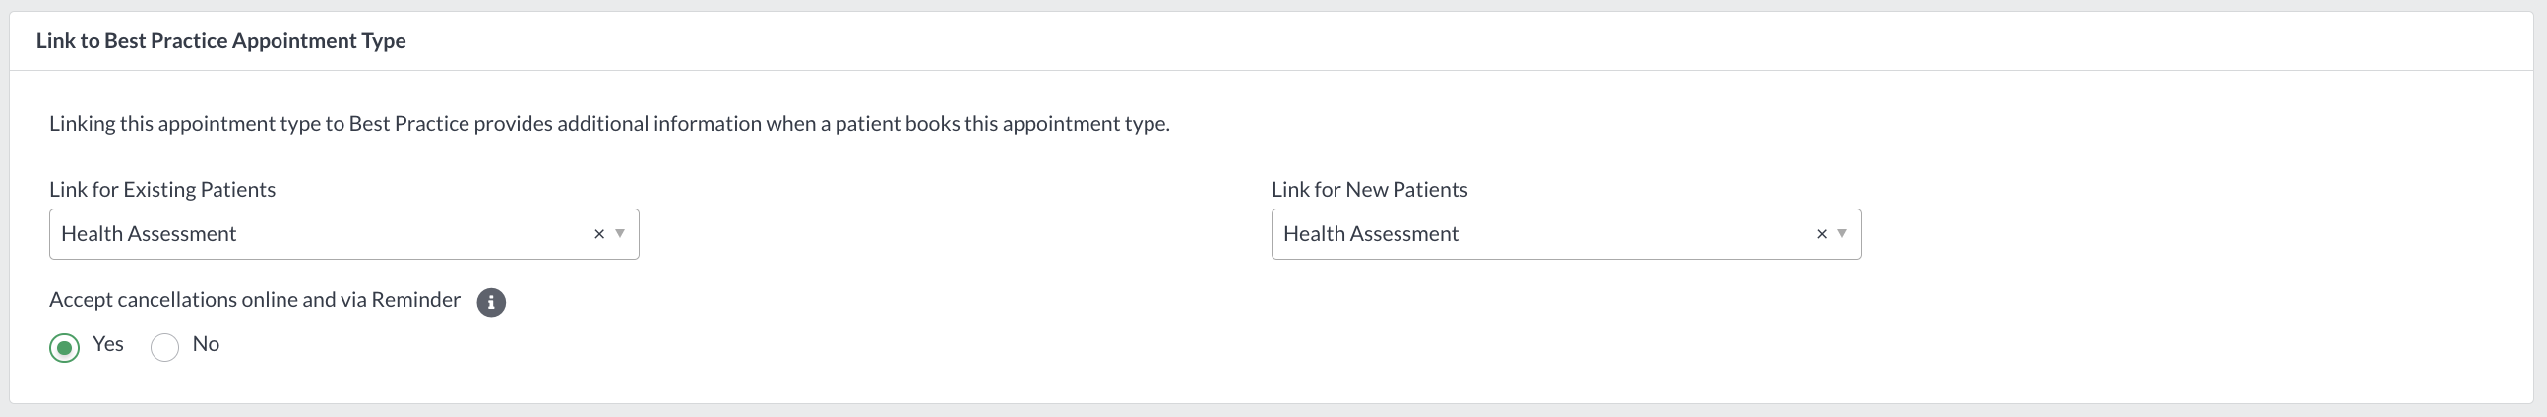Open the New Patients Health Assessment combo box

pyautogui.click(x=1566, y=234)
